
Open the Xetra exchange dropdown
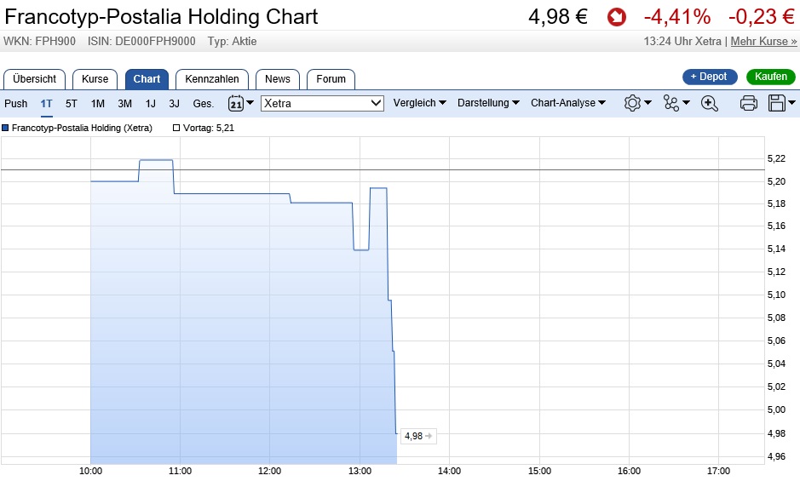click(323, 103)
